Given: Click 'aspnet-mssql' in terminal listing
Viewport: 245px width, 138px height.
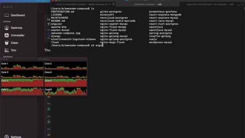Looking at the screenshot, I should (x=60, y=30).
